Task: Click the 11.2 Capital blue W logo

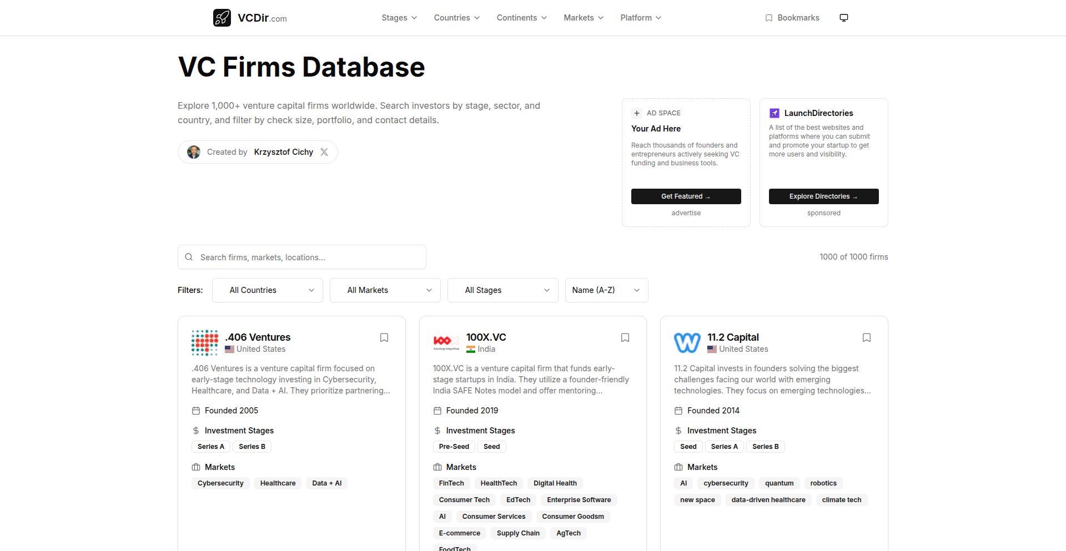Action: click(687, 343)
